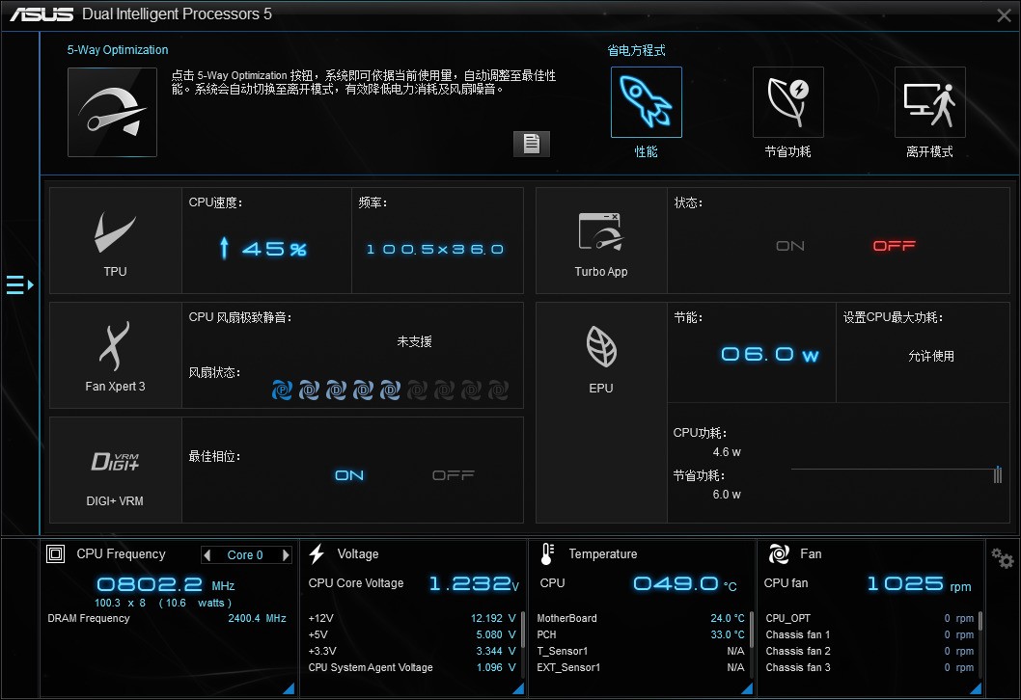Expand the CPU Frequency panel corner arrow
Viewport: 1021px width, 700px height.
point(289,688)
